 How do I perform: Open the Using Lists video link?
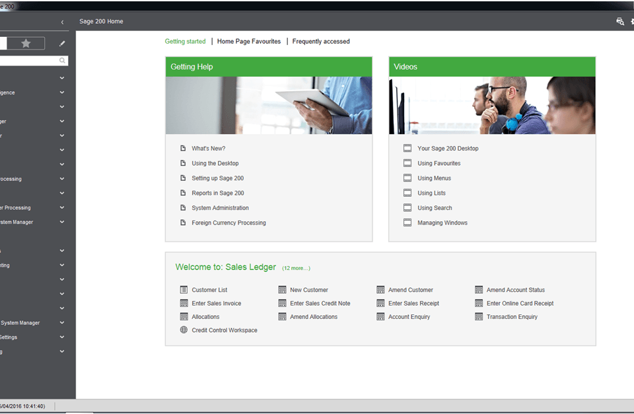tap(431, 193)
